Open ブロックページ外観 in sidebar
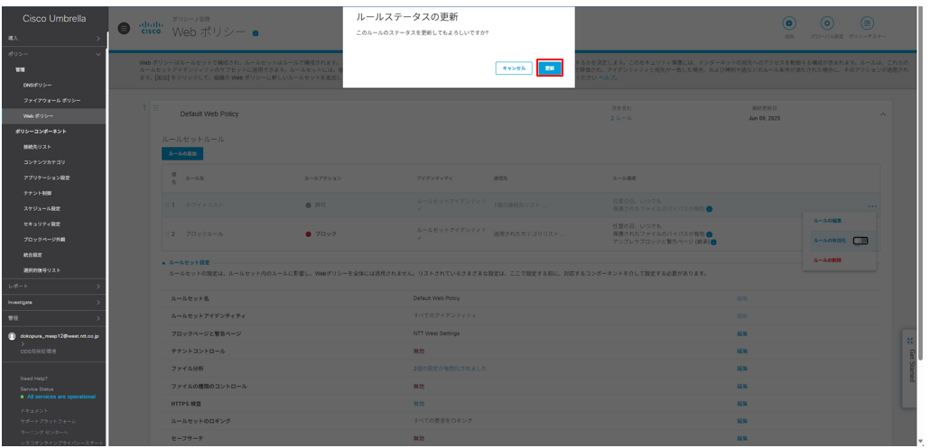 coord(44,240)
